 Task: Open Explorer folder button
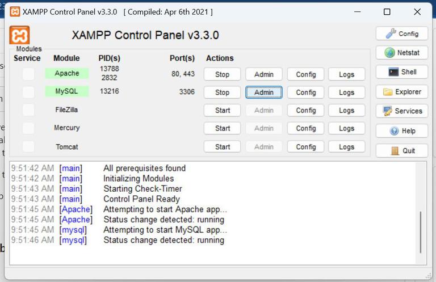pos(402,92)
